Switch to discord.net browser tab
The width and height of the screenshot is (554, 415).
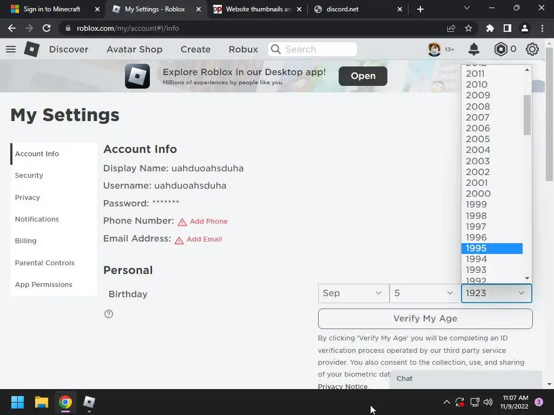(357, 9)
